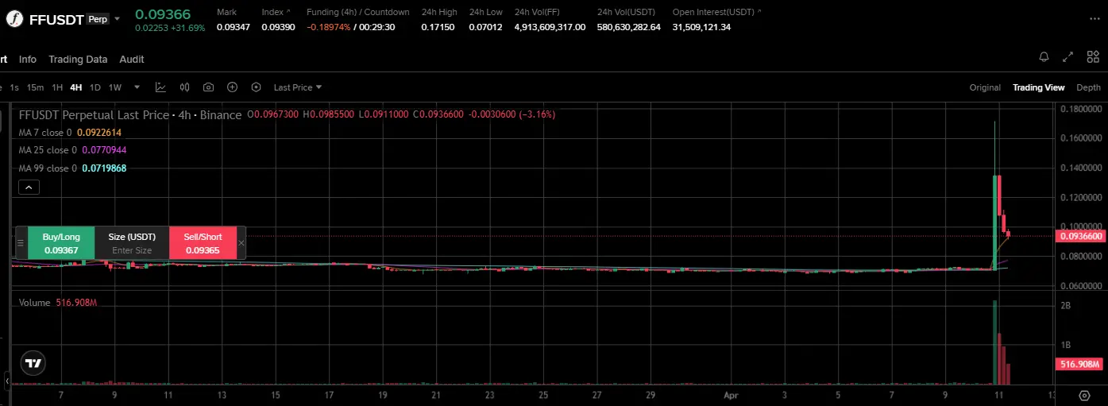The width and height of the screenshot is (1108, 406).
Task: Click the Sell/Short button
Action: tap(203, 243)
